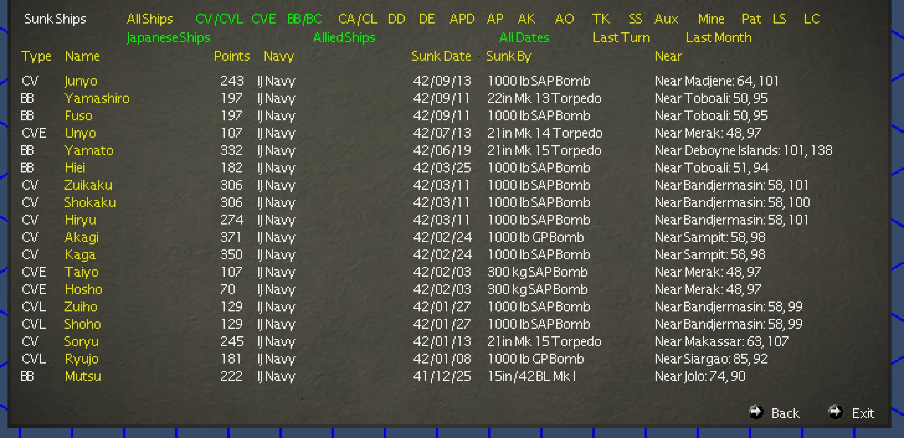Click sunk date '41/12/25'
This screenshot has height=438, width=904.
click(x=442, y=376)
